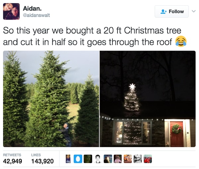Open the sixth liker avatar
The height and width of the screenshot is (169, 199).
[118, 159]
